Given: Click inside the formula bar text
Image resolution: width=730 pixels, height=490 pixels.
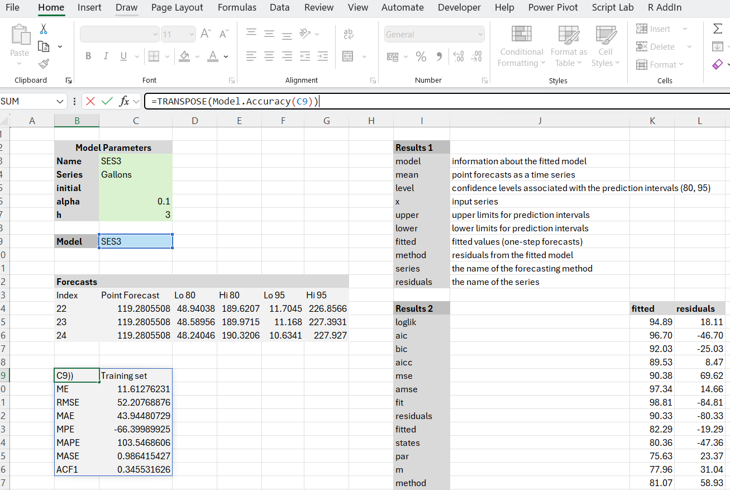Looking at the screenshot, I should tap(235, 101).
